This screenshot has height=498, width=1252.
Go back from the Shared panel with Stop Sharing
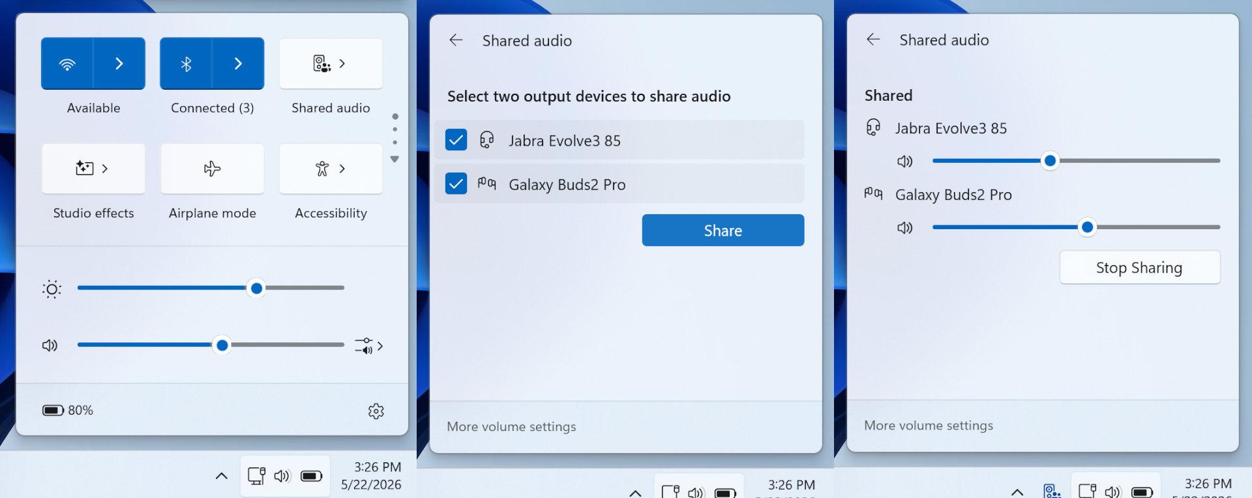tap(873, 40)
